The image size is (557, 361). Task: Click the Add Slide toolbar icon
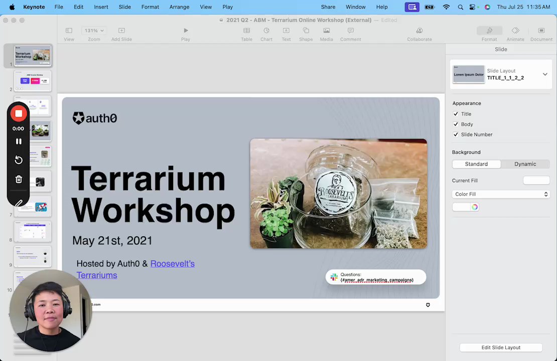point(121,31)
